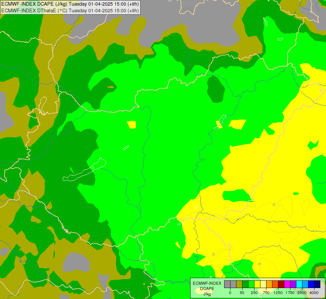Click the legend tick label "2500"
326x299 pixels.
click(x=302, y=293)
